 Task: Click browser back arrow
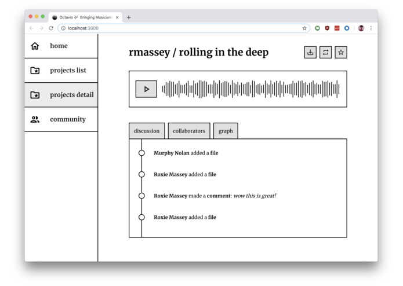coord(31,28)
